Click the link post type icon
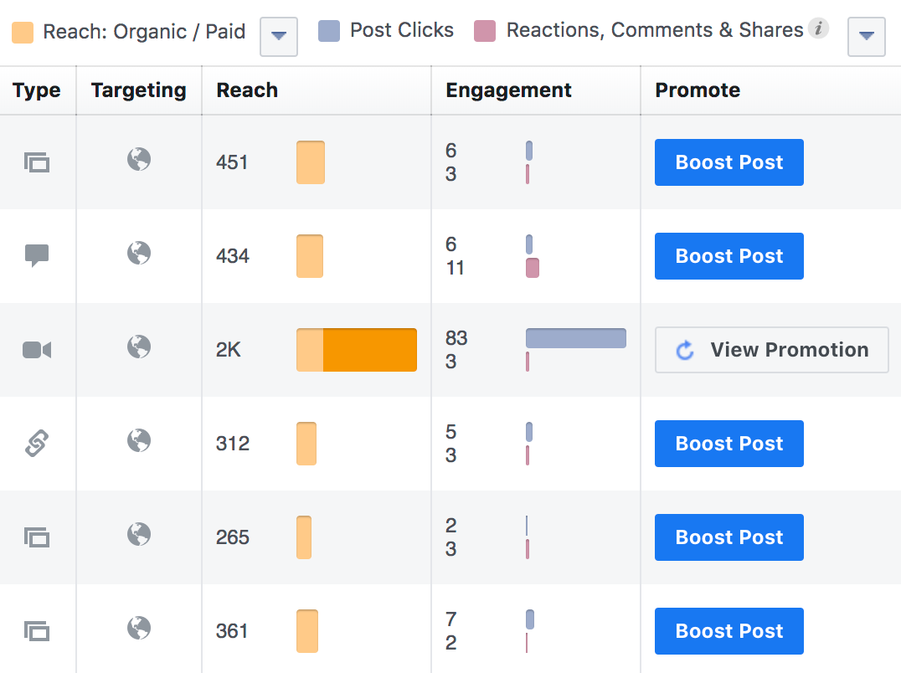Screen dimensions: 901x673 click(37, 444)
